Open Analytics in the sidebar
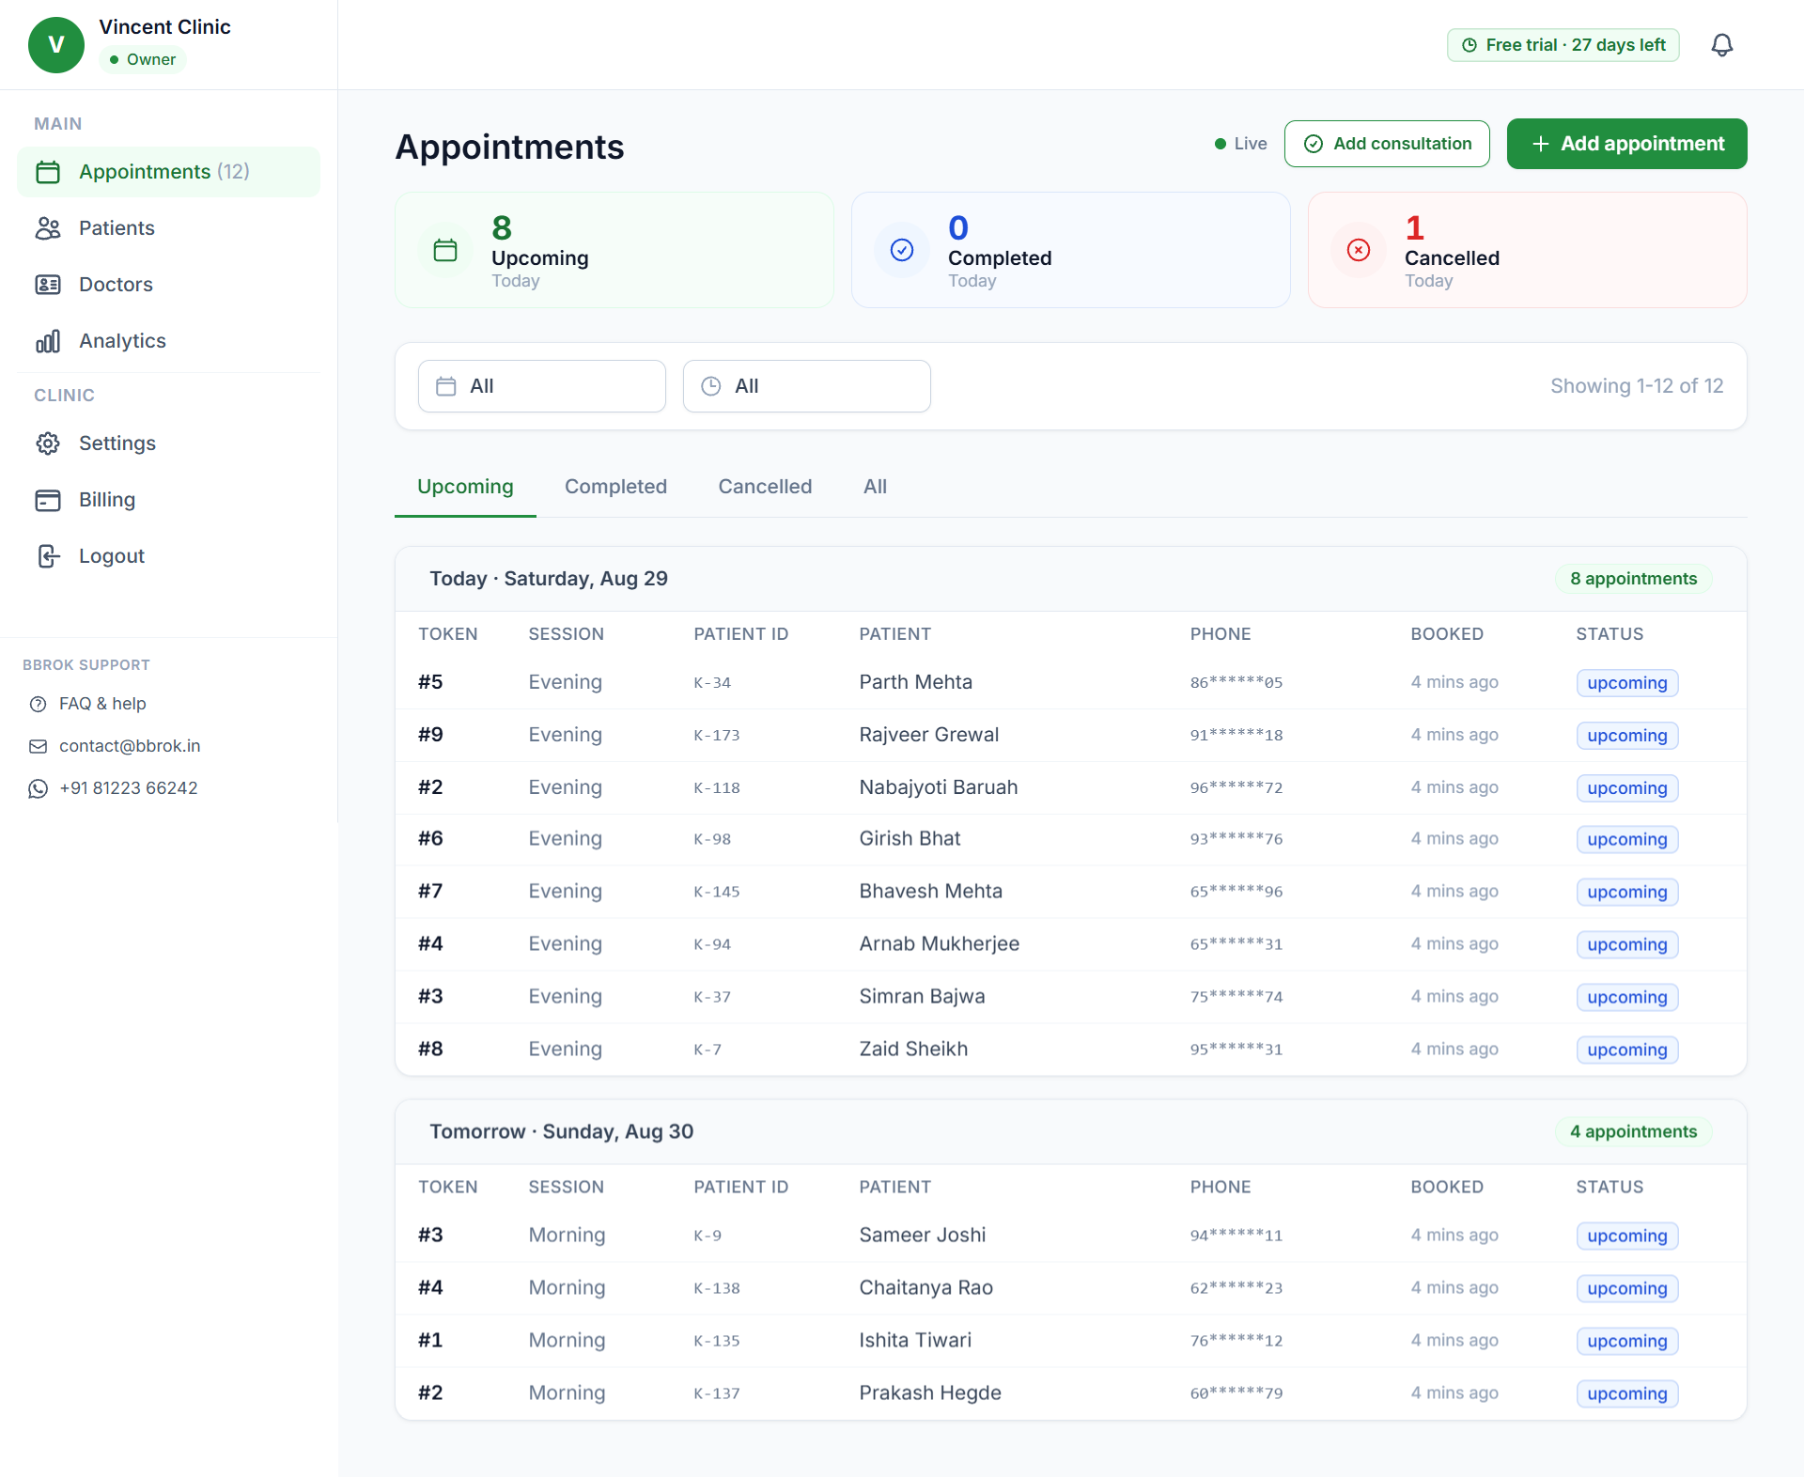 (169, 341)
